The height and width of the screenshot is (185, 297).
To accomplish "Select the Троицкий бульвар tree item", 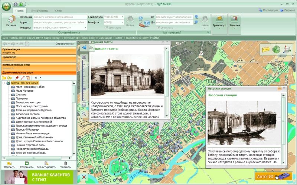I will pos(27,129).
